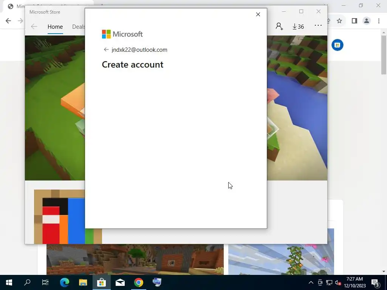Open network status tray icon
The image size is (387, 290).
pos(329,282)
